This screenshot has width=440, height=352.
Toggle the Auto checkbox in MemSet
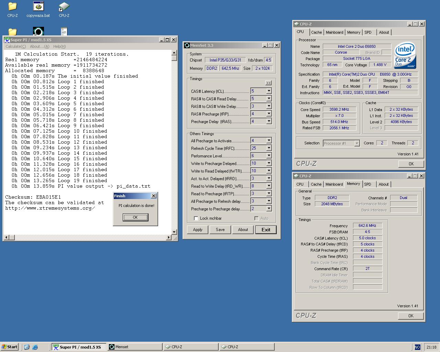(256, 218)
